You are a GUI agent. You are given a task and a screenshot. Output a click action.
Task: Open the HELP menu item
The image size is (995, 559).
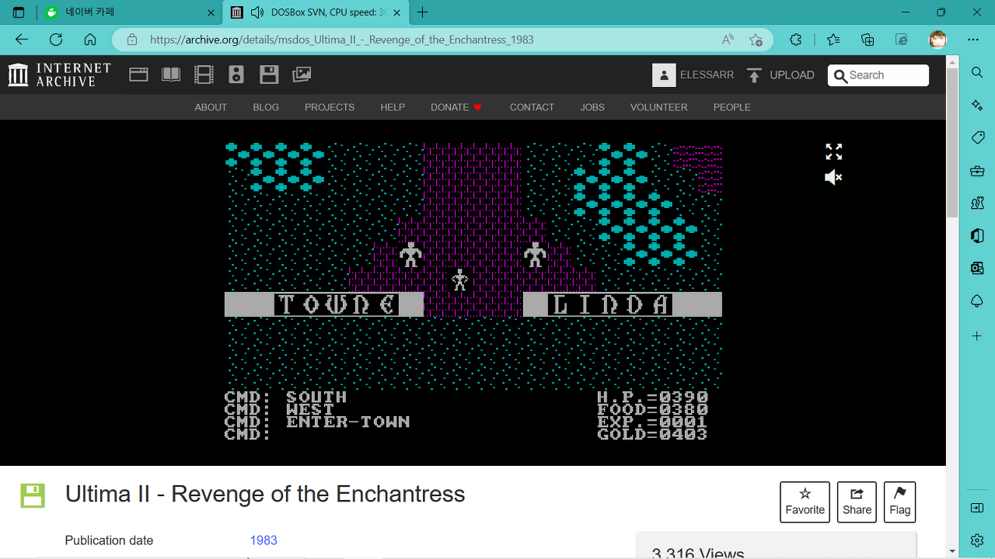393,107
